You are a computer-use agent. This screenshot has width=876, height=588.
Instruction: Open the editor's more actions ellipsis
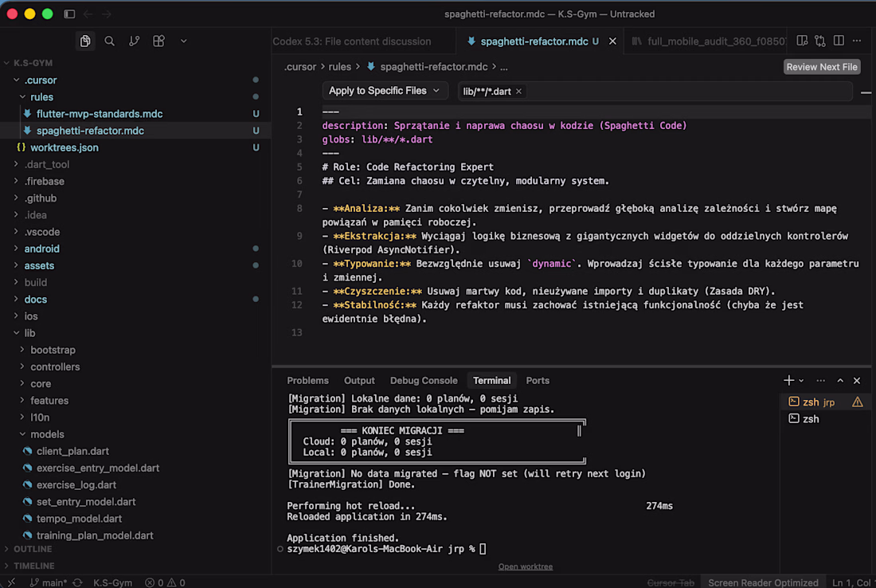857,41
